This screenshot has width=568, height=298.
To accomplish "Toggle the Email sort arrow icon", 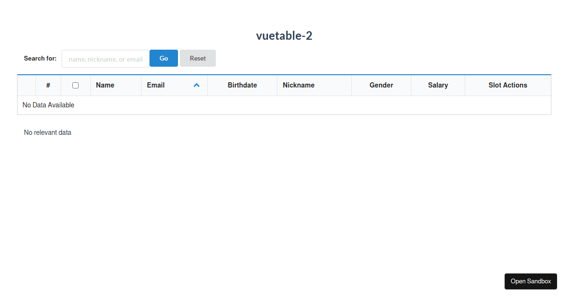I will tap(196, 85).
